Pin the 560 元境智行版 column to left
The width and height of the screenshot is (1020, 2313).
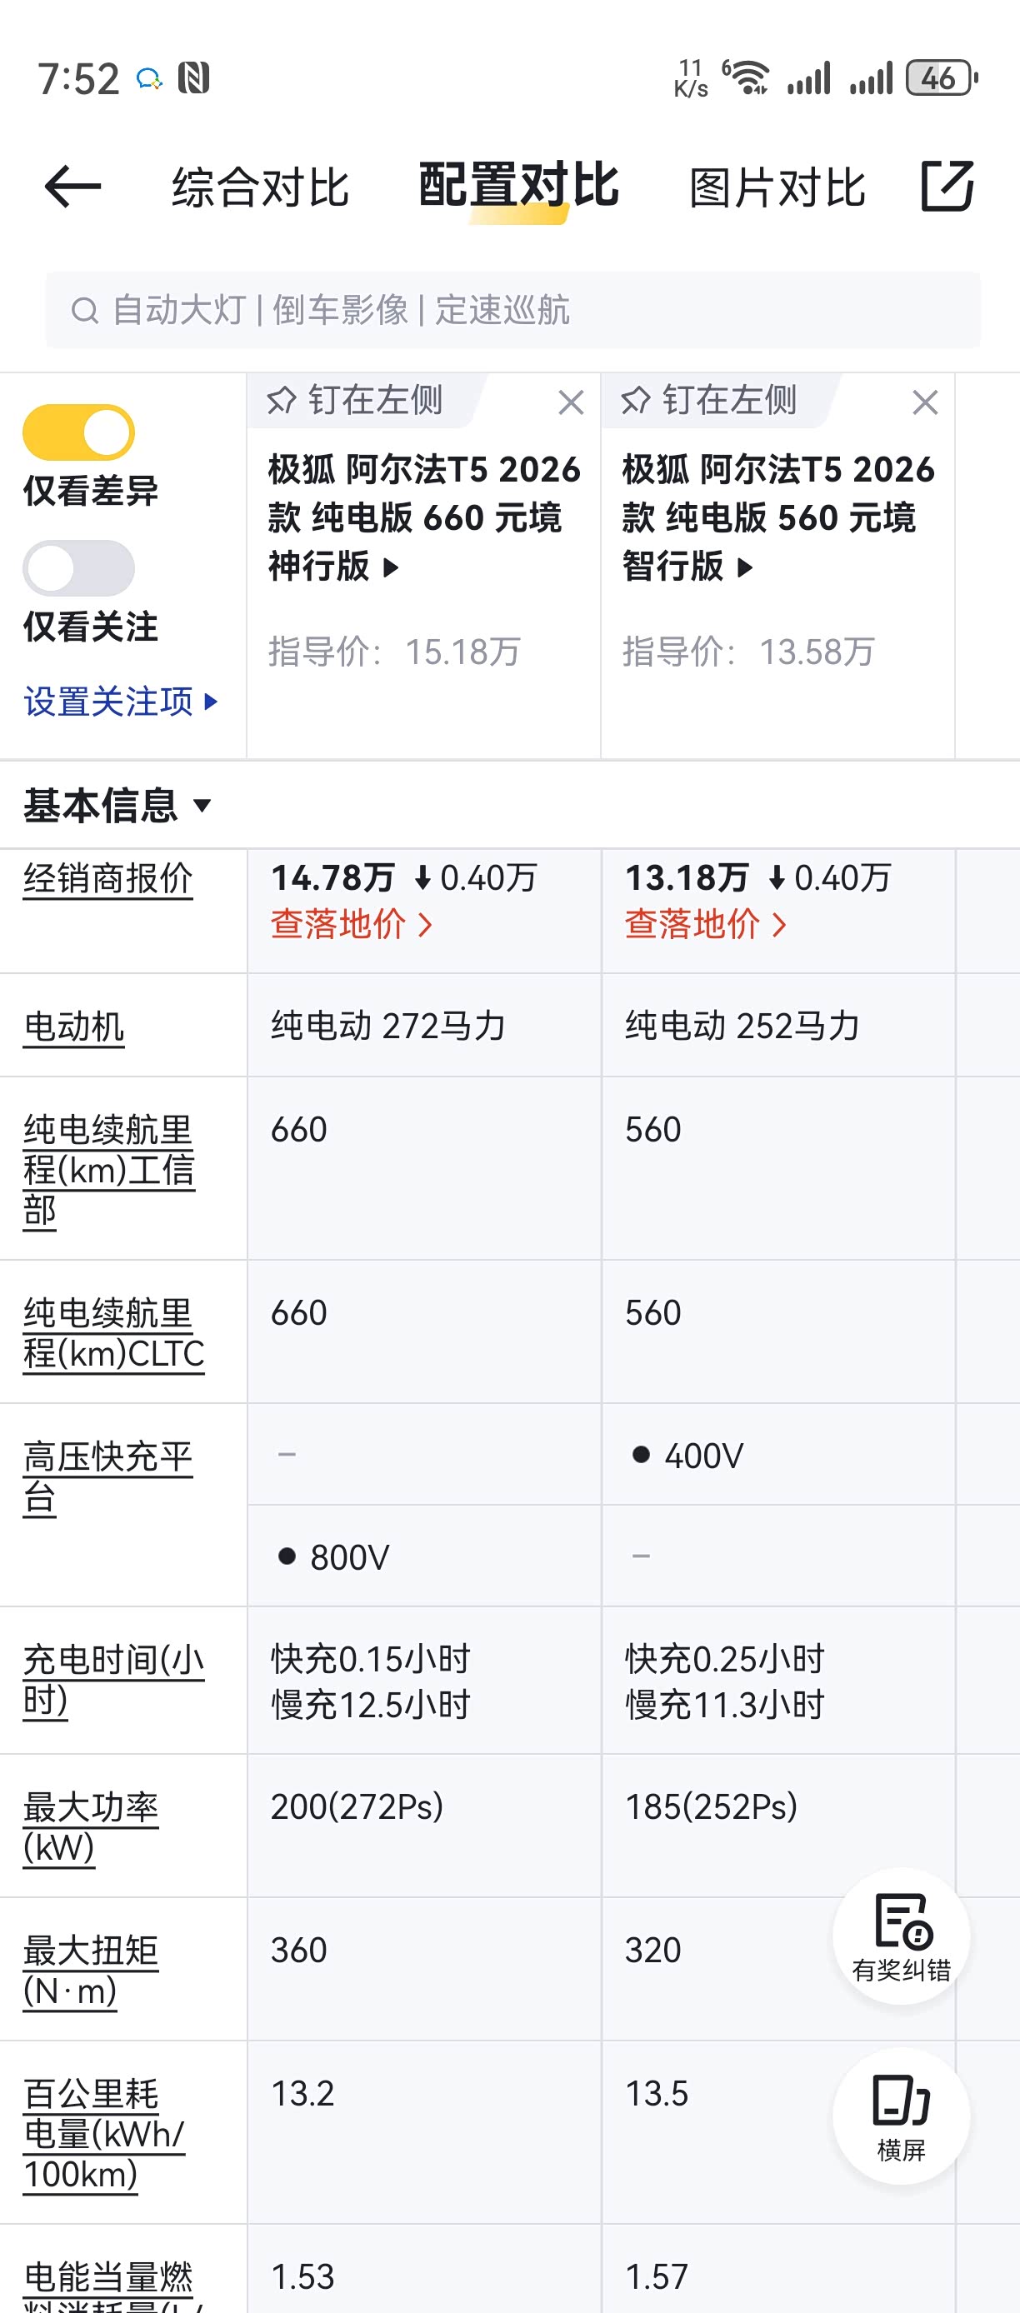[709, 401]
